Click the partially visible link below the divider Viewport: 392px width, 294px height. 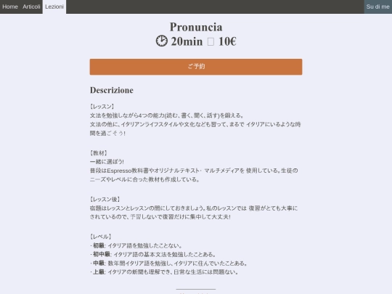196,293
